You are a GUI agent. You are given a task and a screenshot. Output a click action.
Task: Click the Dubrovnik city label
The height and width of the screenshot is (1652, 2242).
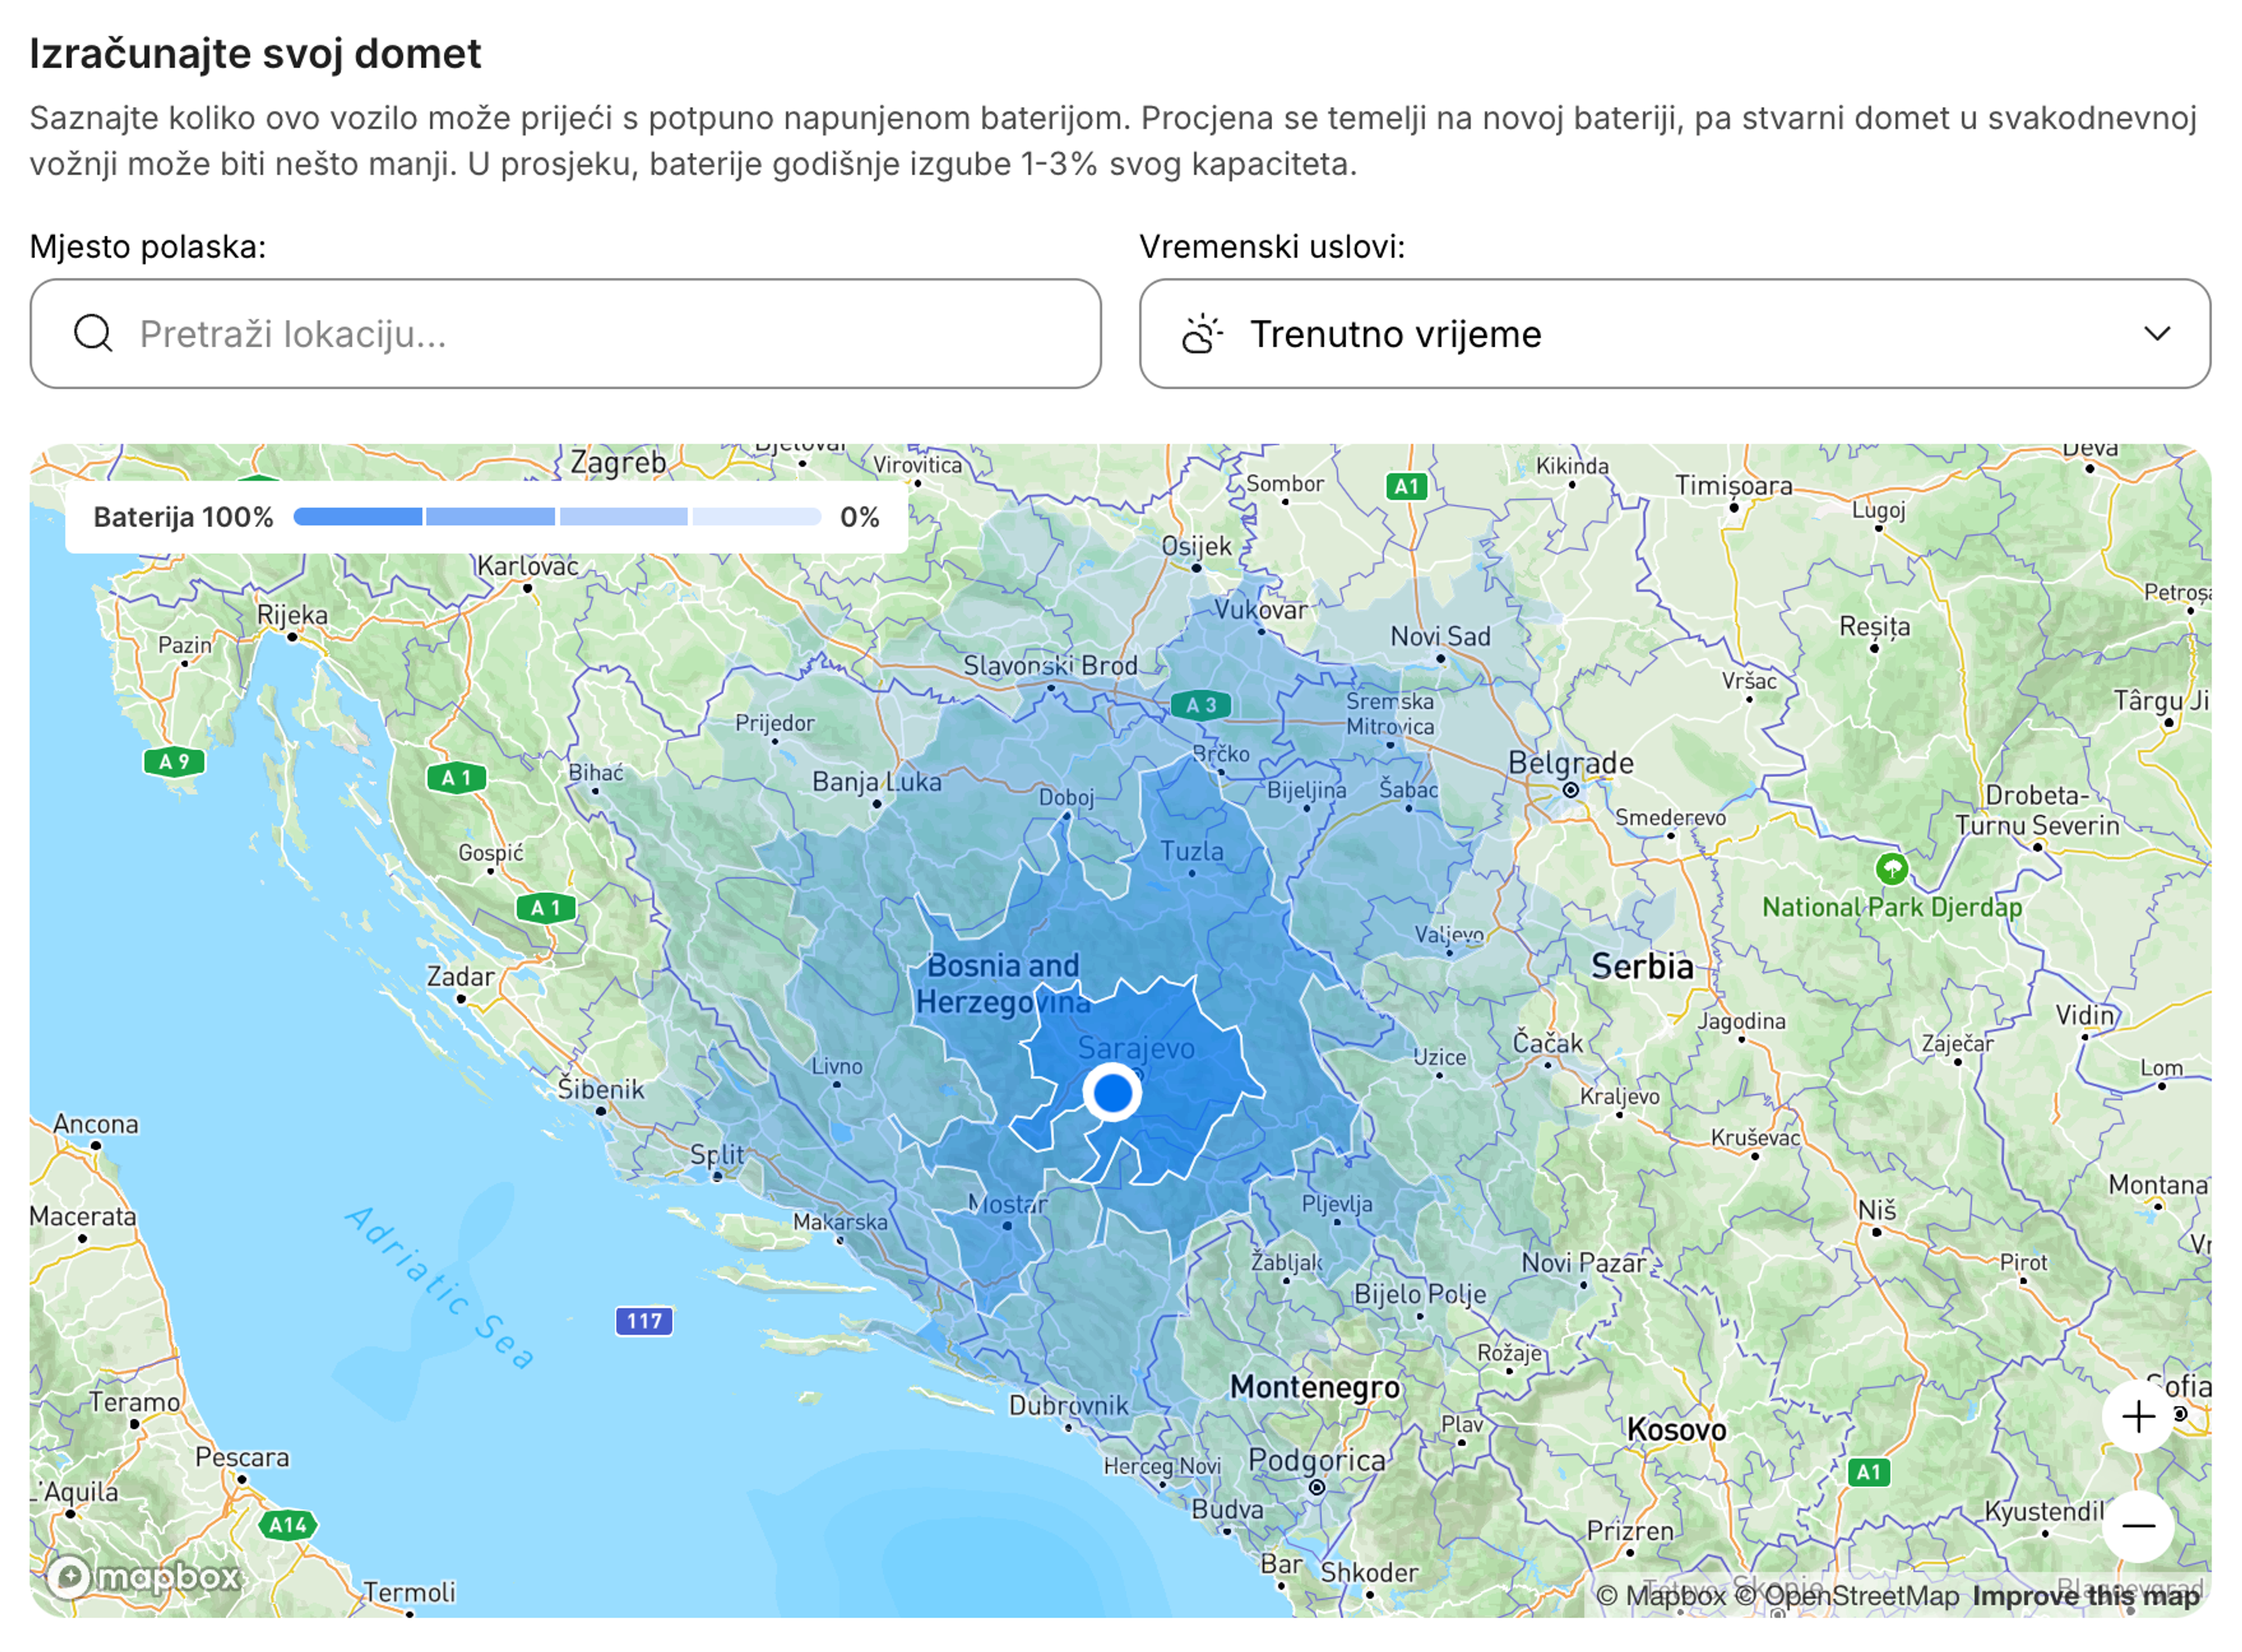tap(1067, 1405)
